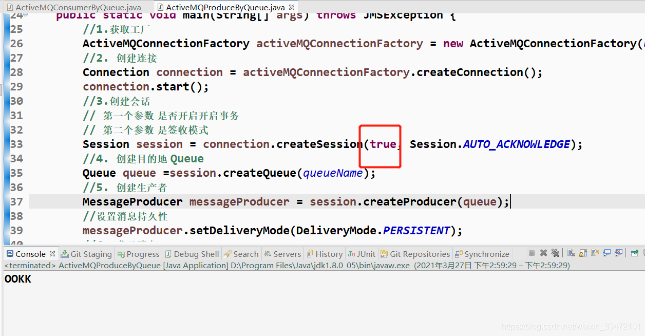645x336 pixels.
Task: Click the comment '//2. 创建连接'
Action: (120, 58)
